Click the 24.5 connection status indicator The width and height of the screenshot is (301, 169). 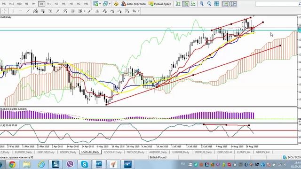[x=292, y=157]
